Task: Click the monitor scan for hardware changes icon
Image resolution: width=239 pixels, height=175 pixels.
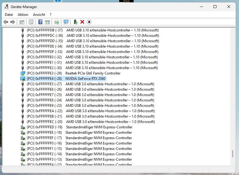Action: coord(66,22)
